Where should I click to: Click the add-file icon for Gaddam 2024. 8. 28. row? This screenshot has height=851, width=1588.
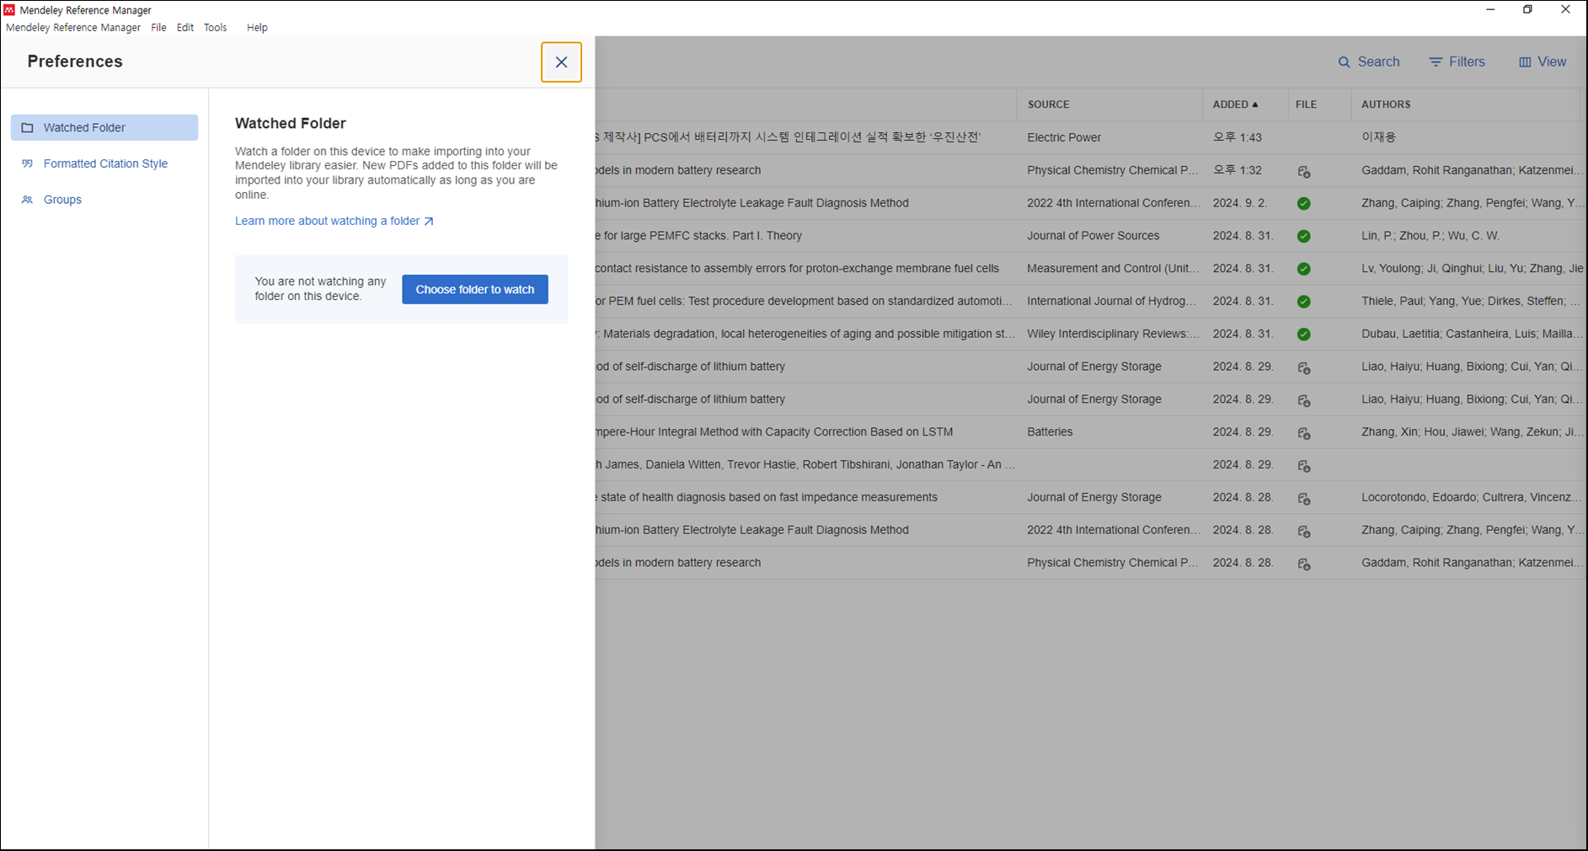coord(1304,564)
